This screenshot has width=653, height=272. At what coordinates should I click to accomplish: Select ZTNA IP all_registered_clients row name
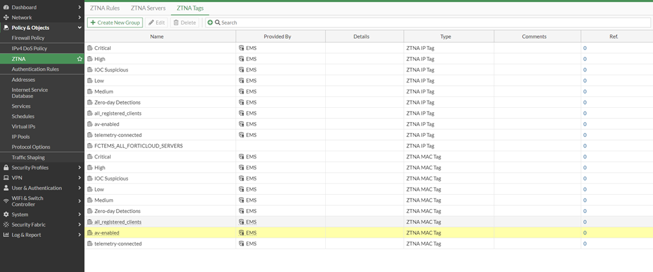click(x=118, y=113)
